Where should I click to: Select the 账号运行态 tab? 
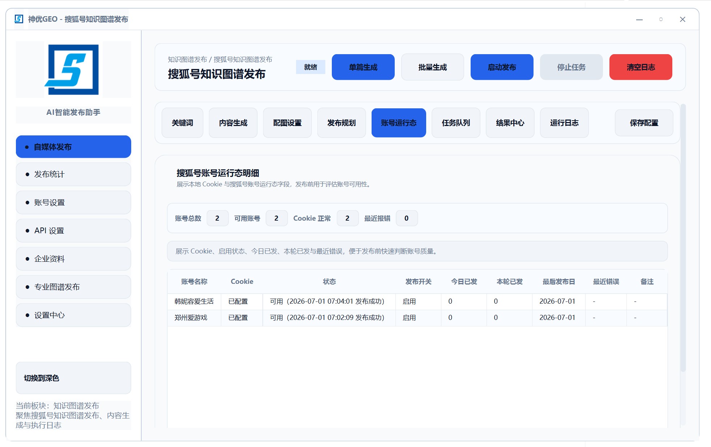[399, 123]
